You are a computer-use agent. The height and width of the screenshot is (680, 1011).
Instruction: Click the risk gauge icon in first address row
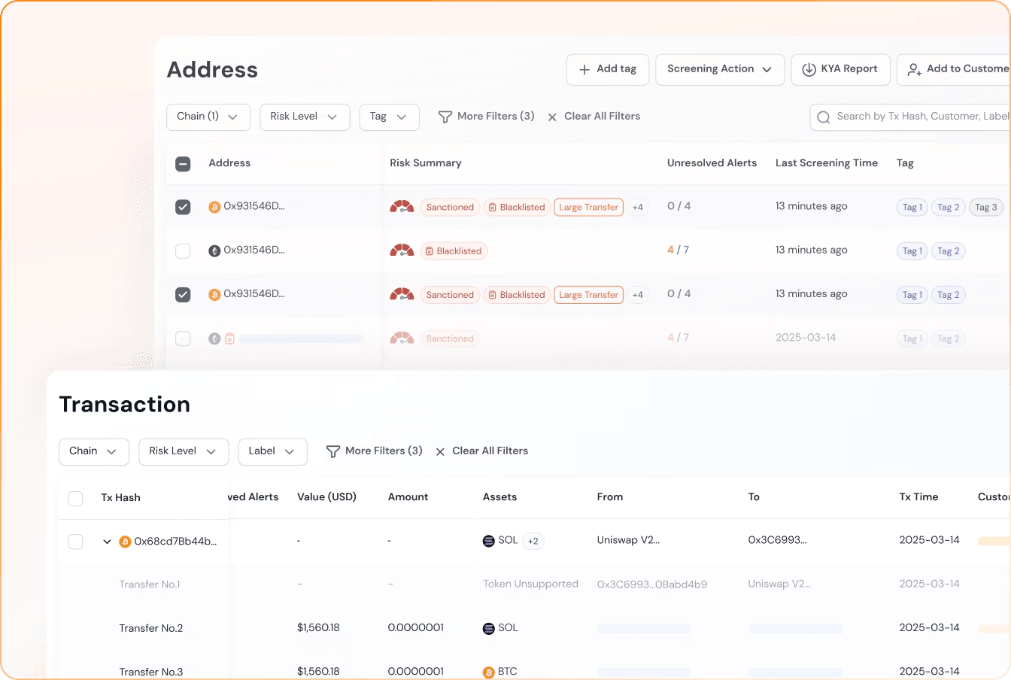coord(402,207)
